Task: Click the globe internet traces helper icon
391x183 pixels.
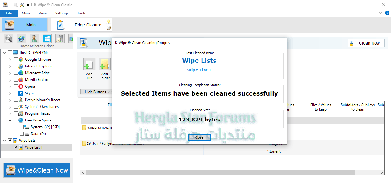Action: click(21, 39)
